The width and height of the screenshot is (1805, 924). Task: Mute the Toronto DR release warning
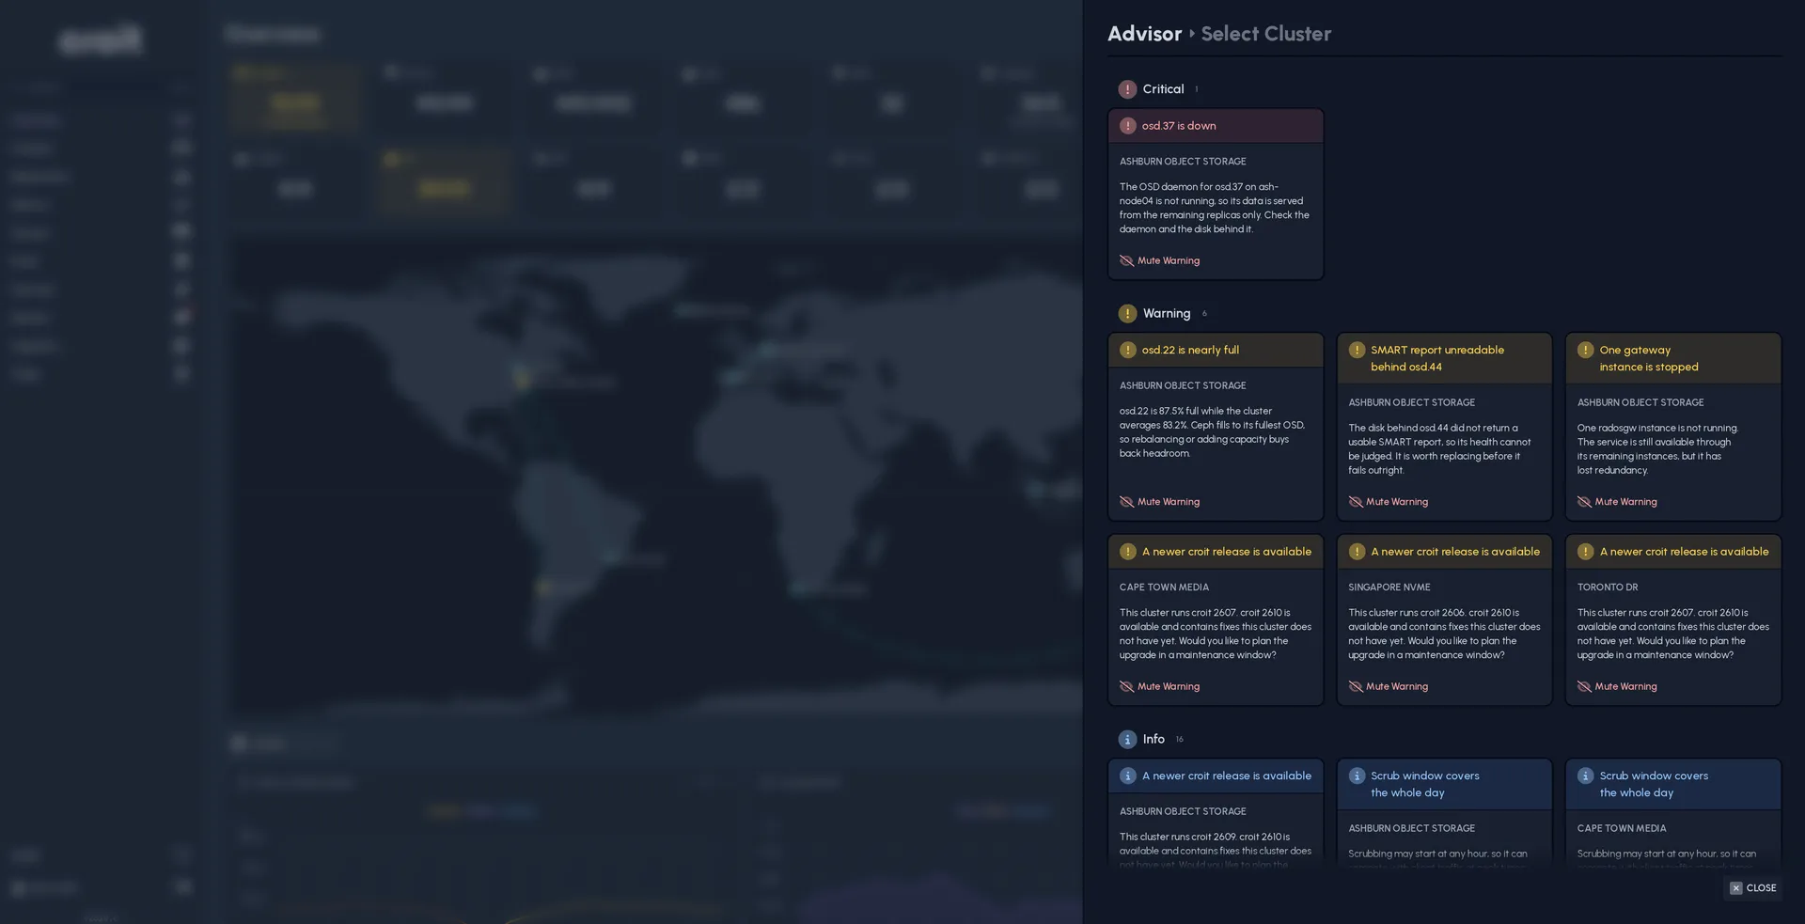[x=1617, y=686]
